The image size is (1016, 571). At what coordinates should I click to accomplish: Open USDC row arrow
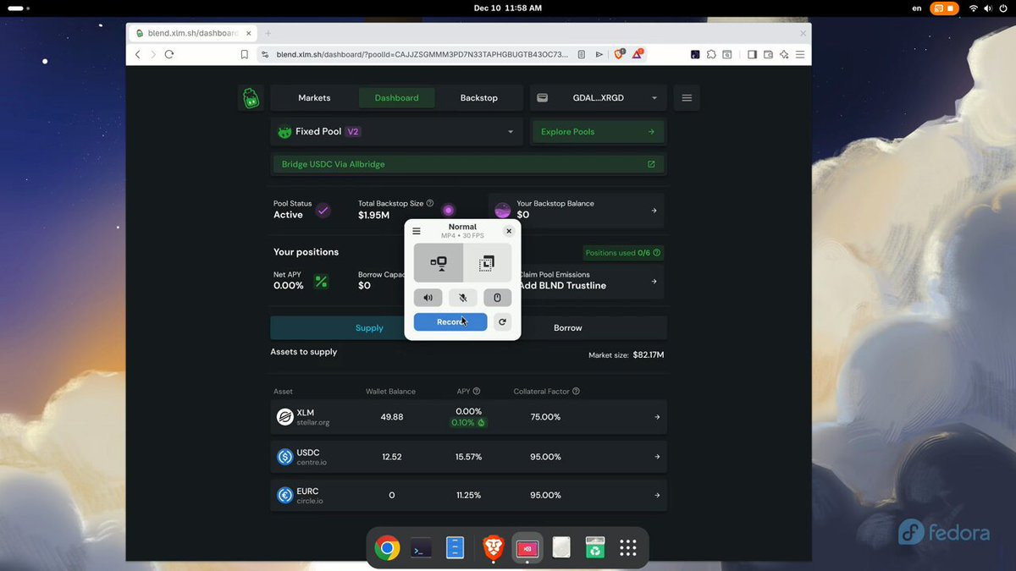(657, 457)
